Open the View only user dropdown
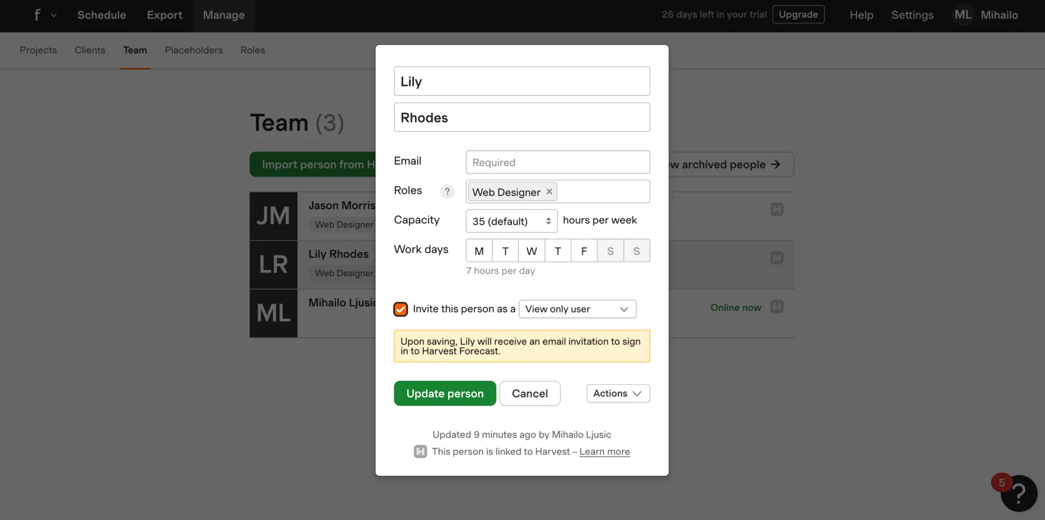Viewport: 1045px width, 520px height. (578, 309)
